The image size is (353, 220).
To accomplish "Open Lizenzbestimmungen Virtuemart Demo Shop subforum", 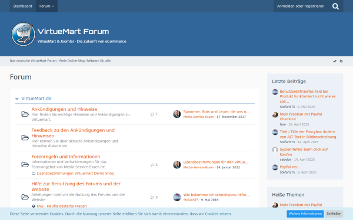I will (75, 173).
